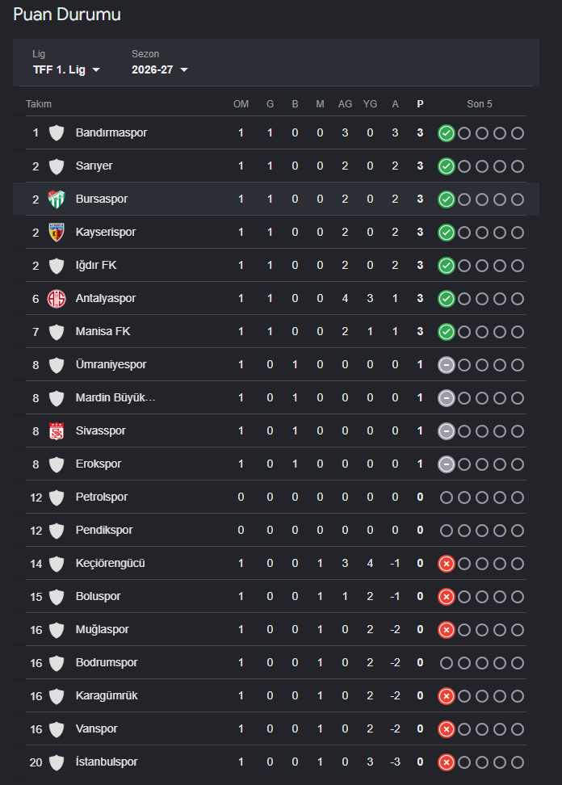Open the TFF 1. Lig league dropdown

click(66, 69)
